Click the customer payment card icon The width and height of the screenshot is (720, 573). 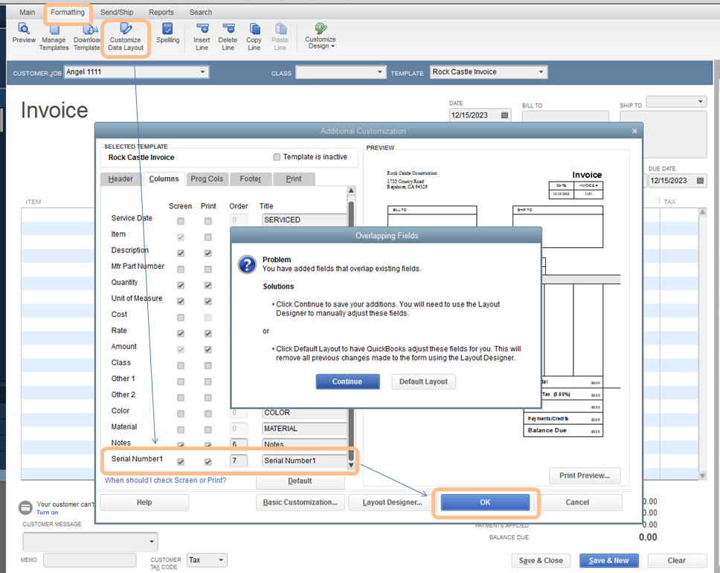point(26,508)
